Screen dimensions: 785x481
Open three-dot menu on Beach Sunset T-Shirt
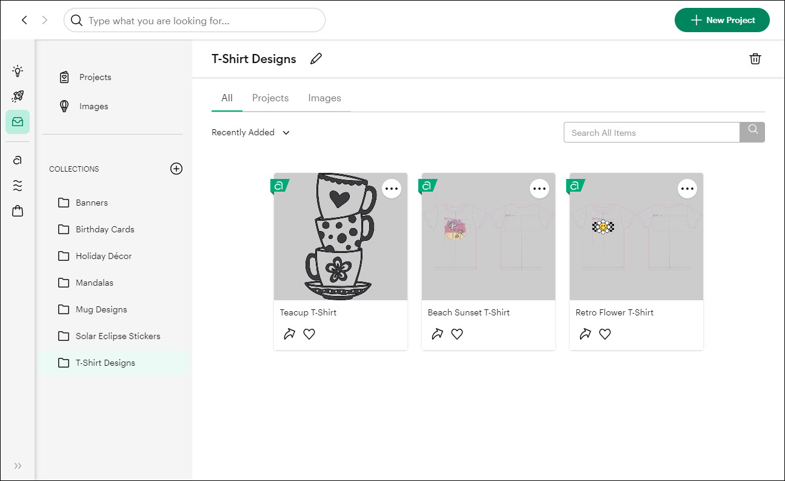(x=539, y=189)
